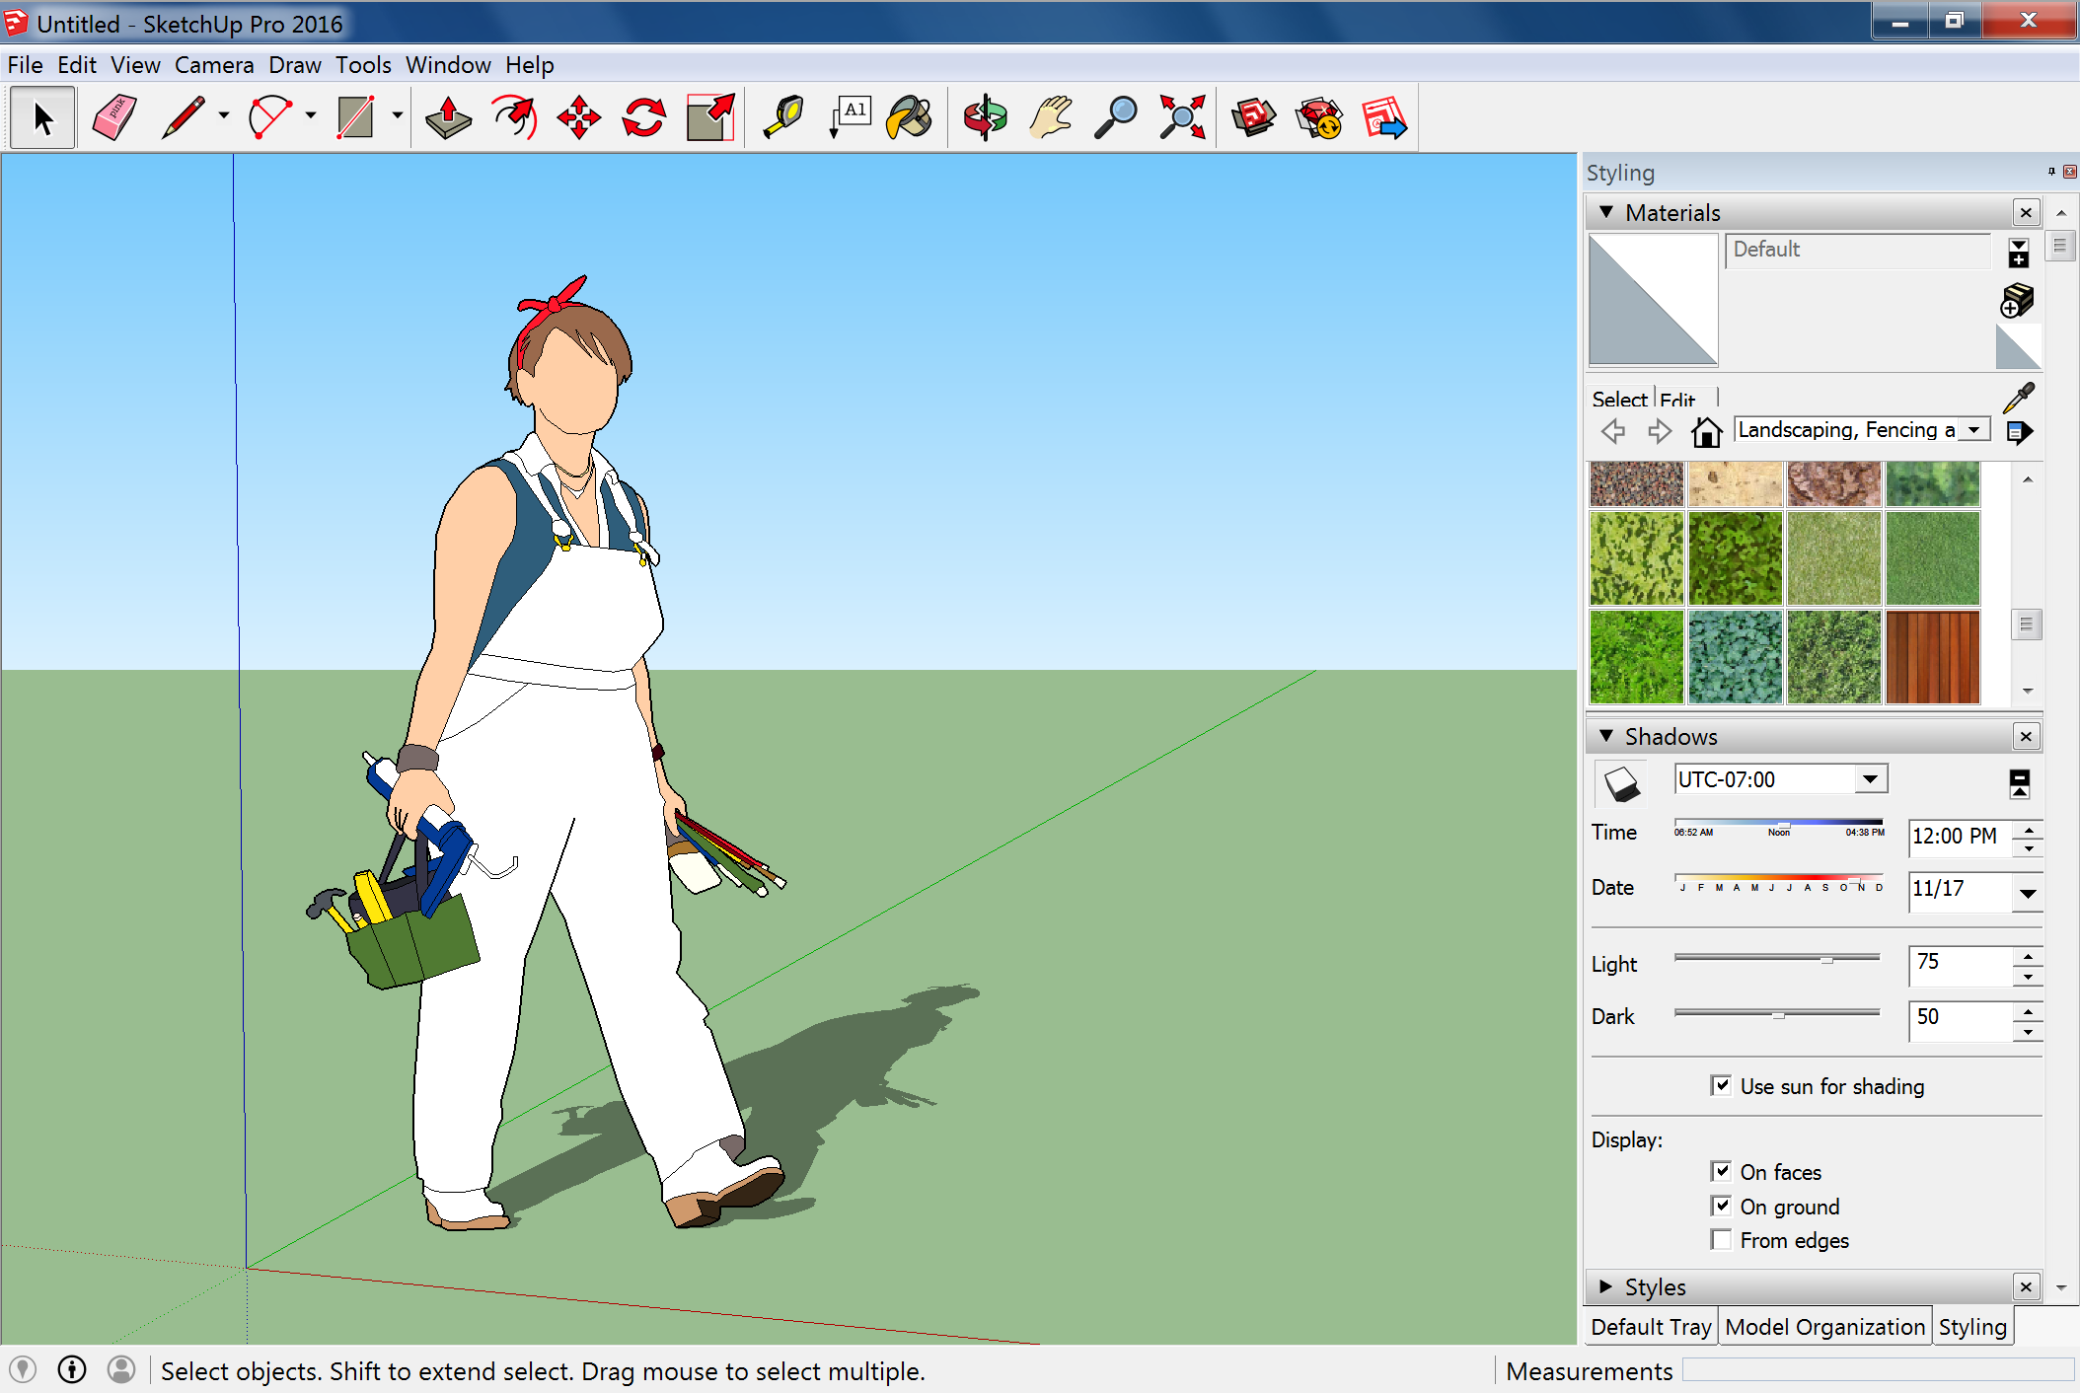Uncheck Use sun for shading
Image resolution: width=2080 pixels, height=1393 pixels.
1721,1085
